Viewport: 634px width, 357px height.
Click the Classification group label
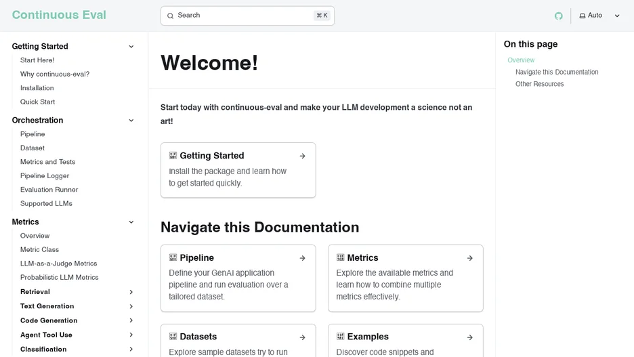pos(43,350)
